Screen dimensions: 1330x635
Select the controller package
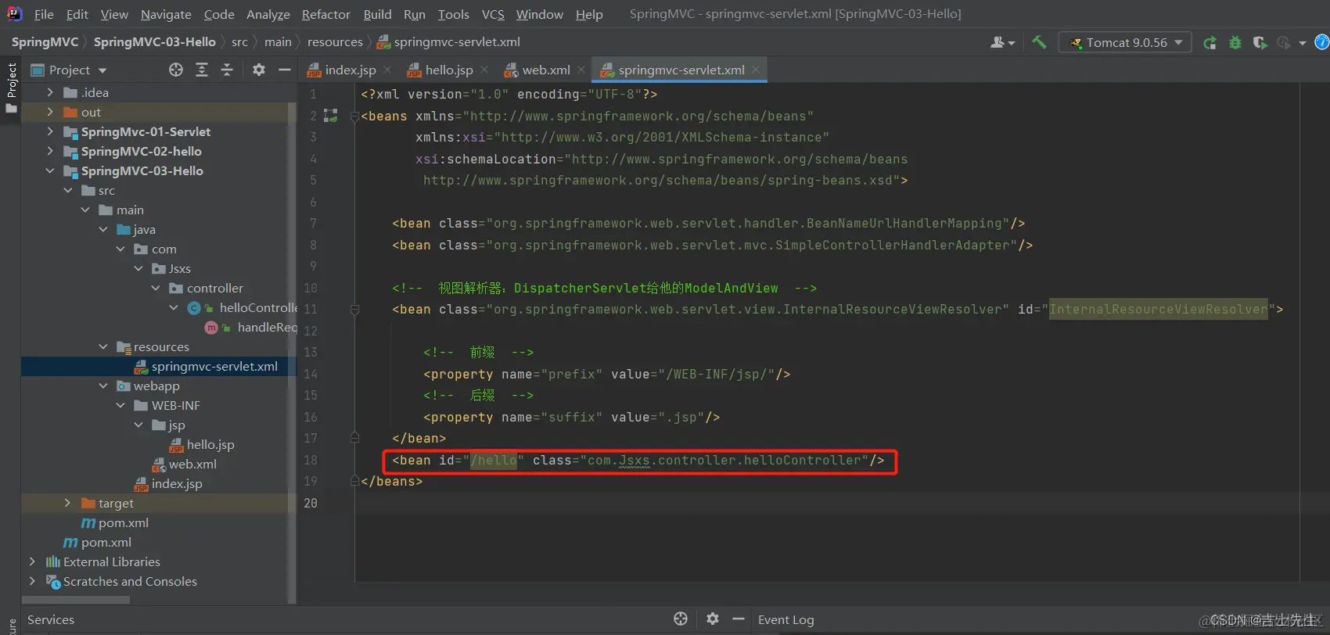206,288
